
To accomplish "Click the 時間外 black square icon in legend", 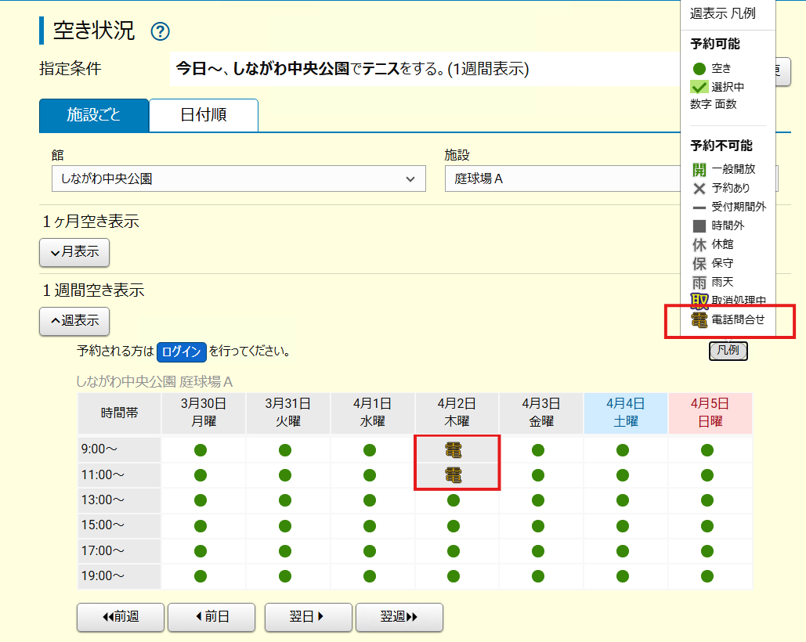I will tap(698, 225).
